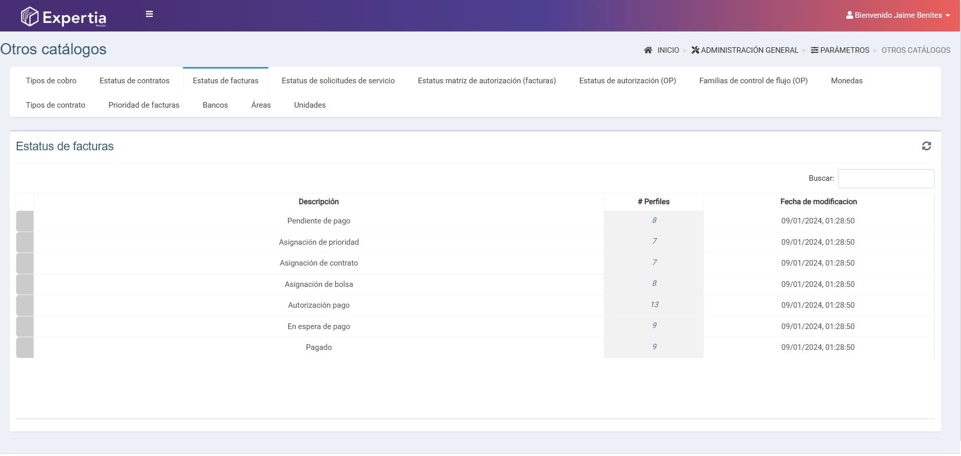Click gray cell beside Pendiente de pago
961x456 pixels.
tap(25, 221)
